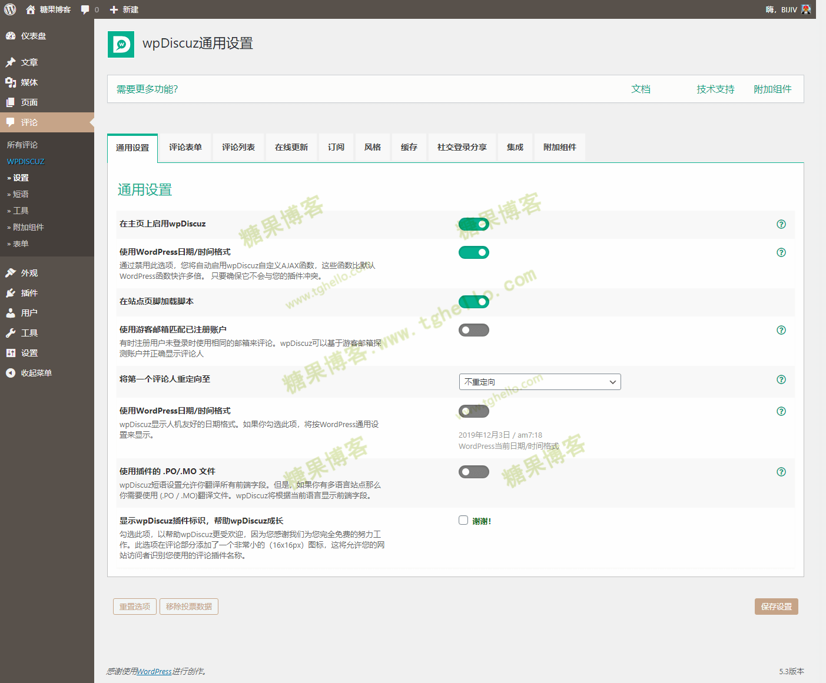Viewport: 826px width, 683px height.
Task: Open help for second 使用WordPress日期/时间格式 row
Action: coord(781,411)
